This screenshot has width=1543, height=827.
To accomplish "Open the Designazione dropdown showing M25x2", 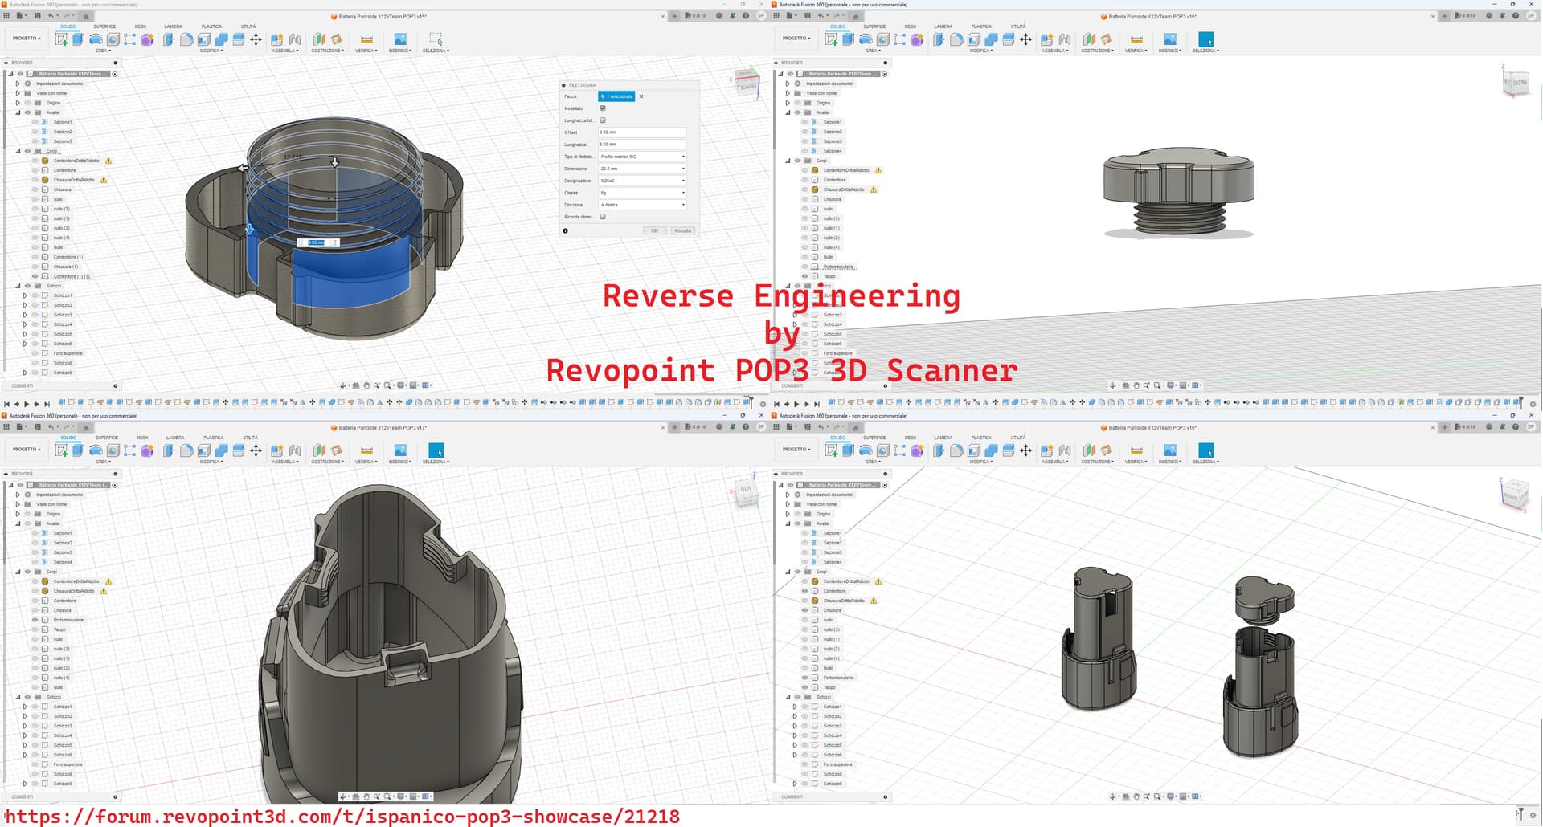I will [642, 181].
